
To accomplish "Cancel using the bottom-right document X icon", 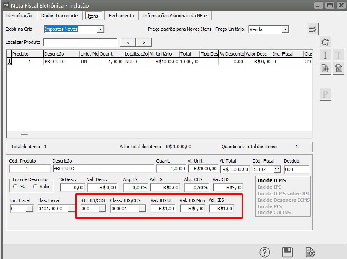I will 310,252.
